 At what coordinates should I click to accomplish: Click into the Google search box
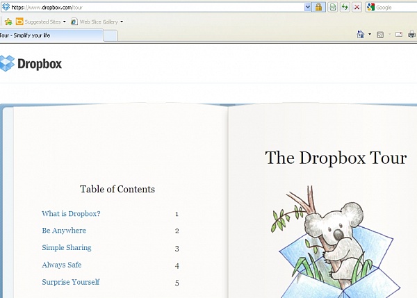[x=396, y=8]
